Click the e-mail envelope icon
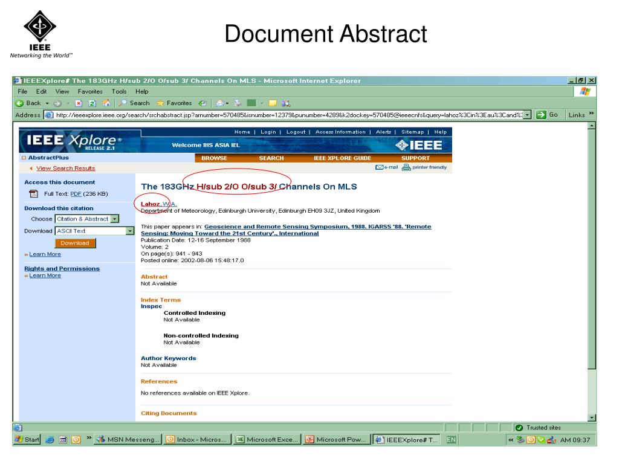 click(x=379, y=167)
